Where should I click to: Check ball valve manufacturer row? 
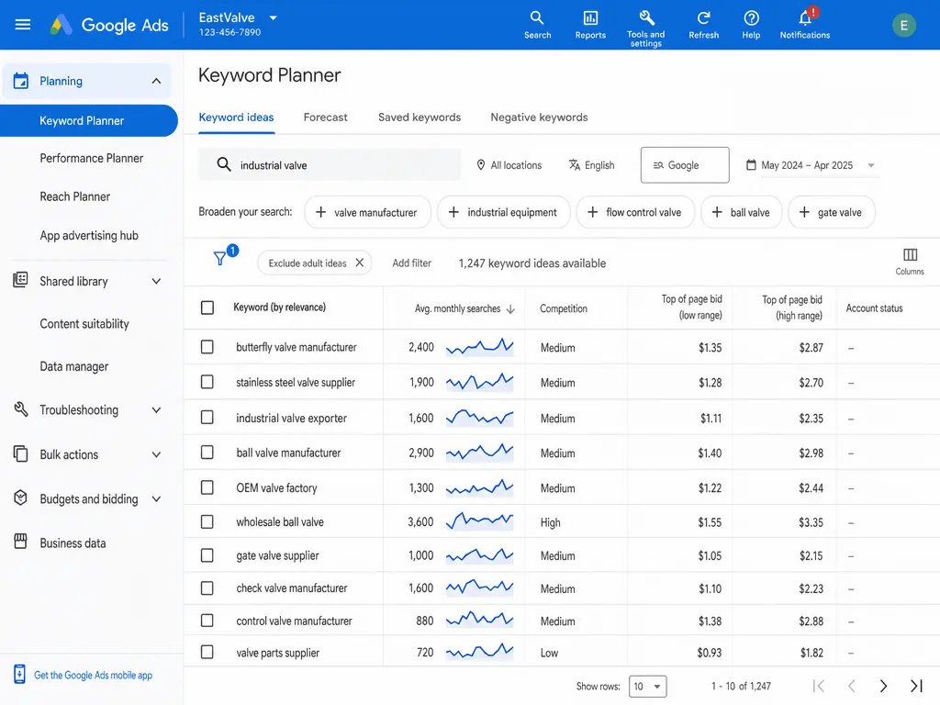207,452
